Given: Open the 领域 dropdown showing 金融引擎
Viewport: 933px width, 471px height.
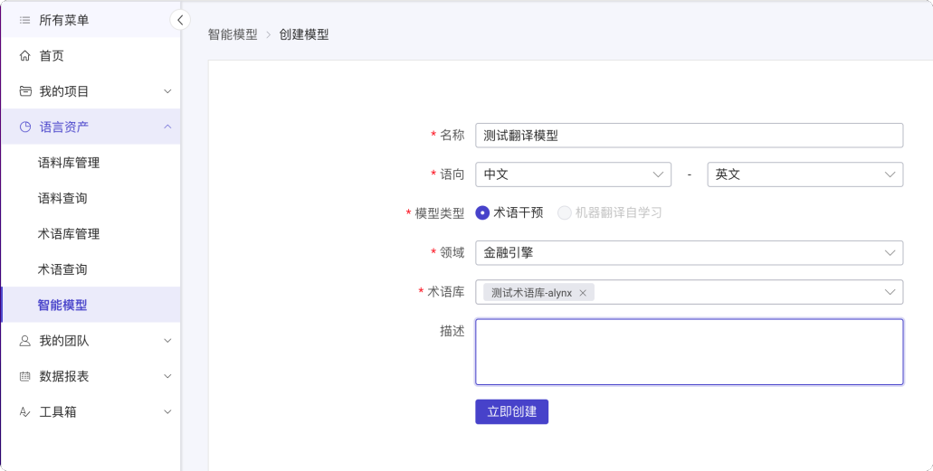Looking at the screenshot, I should 689,253.
